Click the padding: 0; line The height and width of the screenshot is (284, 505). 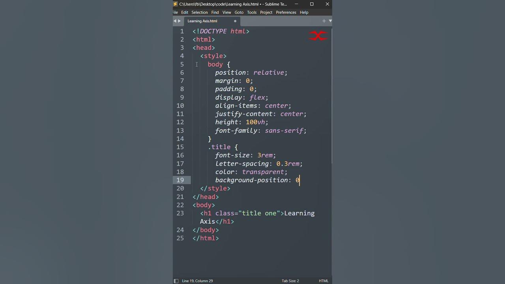click(236, 89)
